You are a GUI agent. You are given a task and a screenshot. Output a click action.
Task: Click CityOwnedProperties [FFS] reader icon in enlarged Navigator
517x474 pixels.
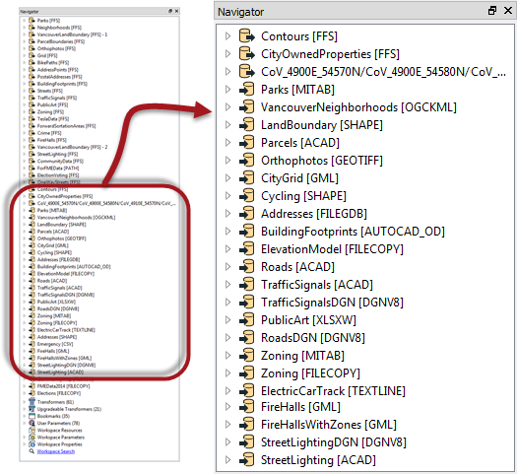[246, 54]
